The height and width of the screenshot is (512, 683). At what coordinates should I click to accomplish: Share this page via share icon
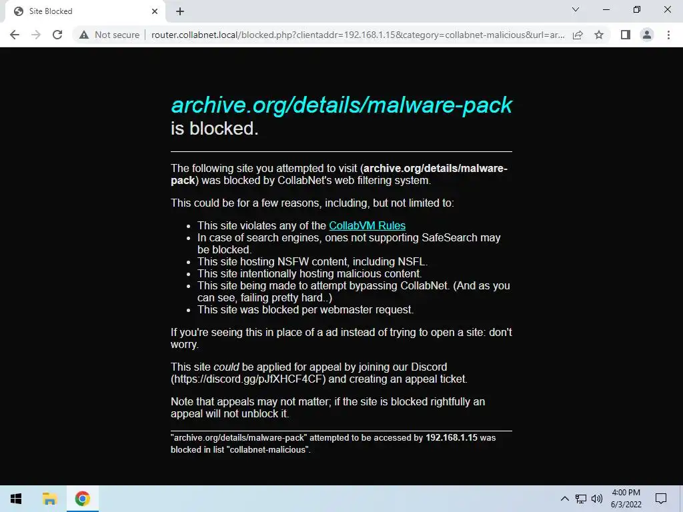(x=578, y=35)
